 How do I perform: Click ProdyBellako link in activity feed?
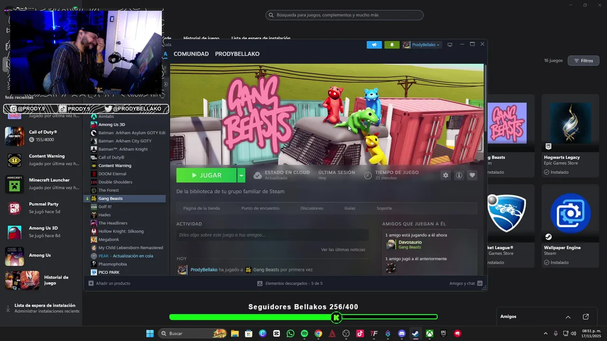coord(204,269)
